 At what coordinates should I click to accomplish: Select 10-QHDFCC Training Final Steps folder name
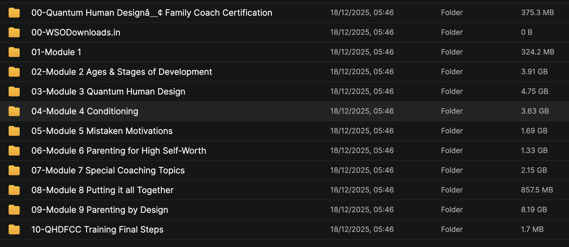(97, 229)
